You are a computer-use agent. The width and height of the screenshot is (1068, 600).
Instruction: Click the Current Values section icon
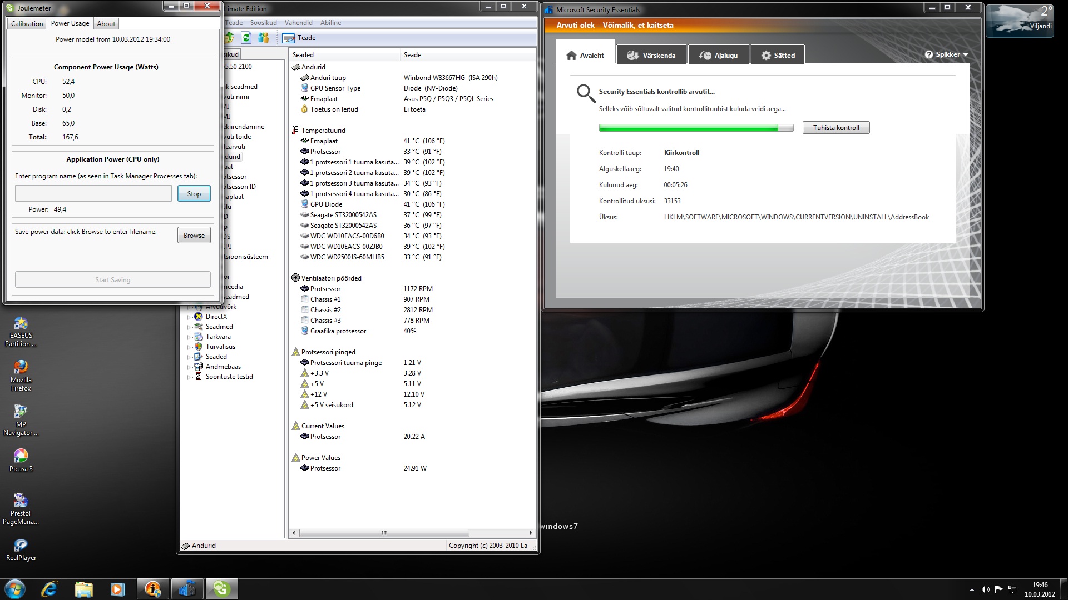point(296,426)
